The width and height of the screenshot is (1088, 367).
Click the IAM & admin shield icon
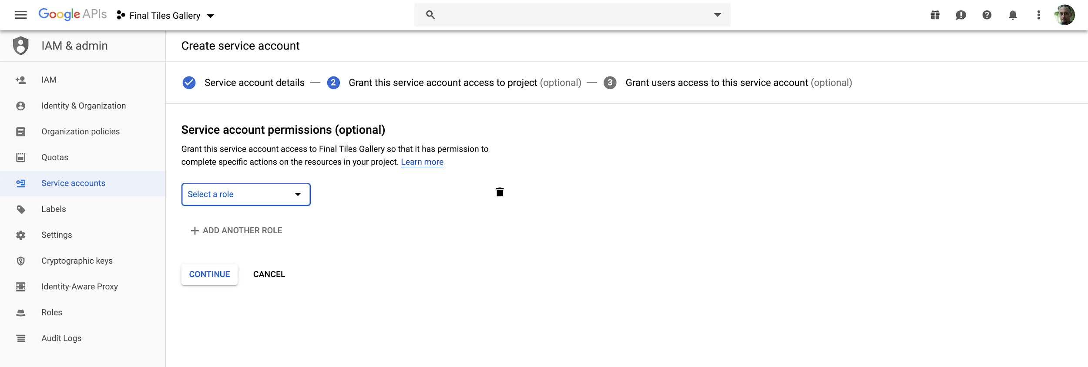click(20, 46)
